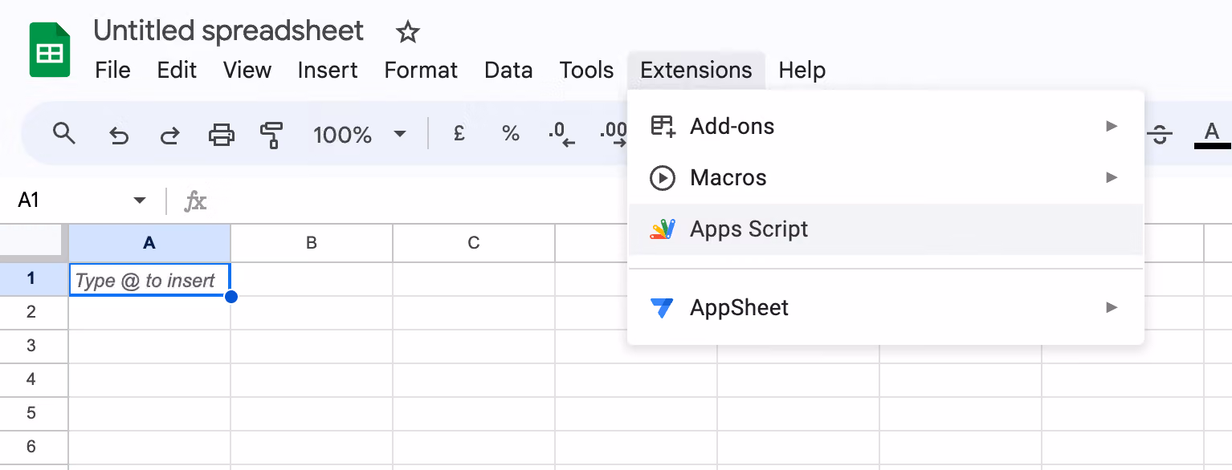This screenshot has width=1232, height=470.
Task: Open the View menu
Action: tap(247, 71)
